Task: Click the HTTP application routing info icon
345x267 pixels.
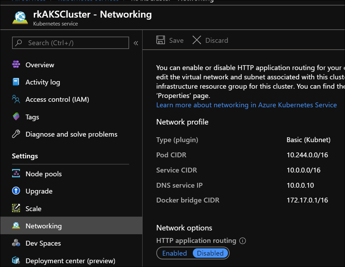Action: [x=243, y=241]
